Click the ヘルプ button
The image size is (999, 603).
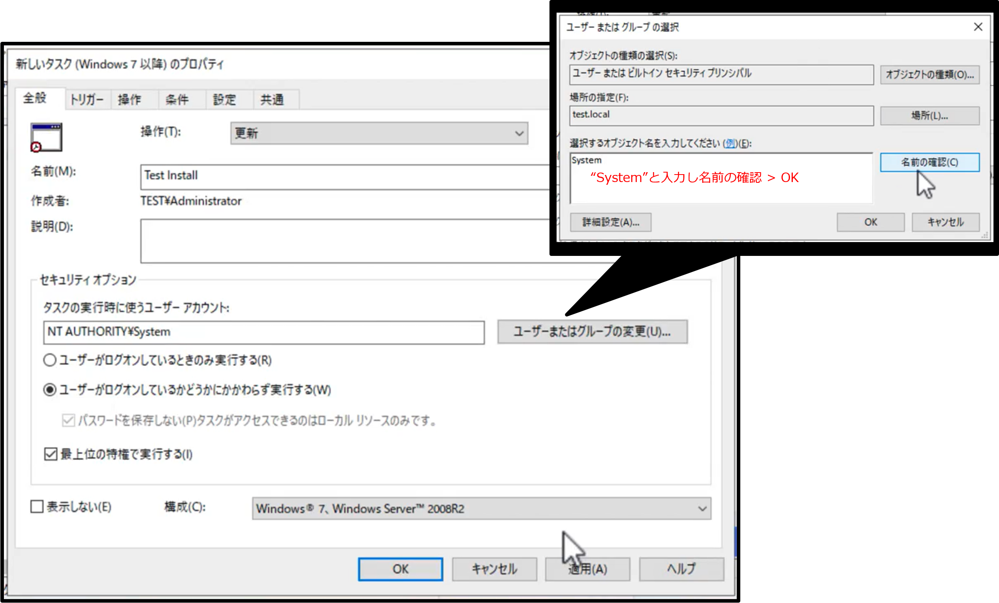point(681,569)
